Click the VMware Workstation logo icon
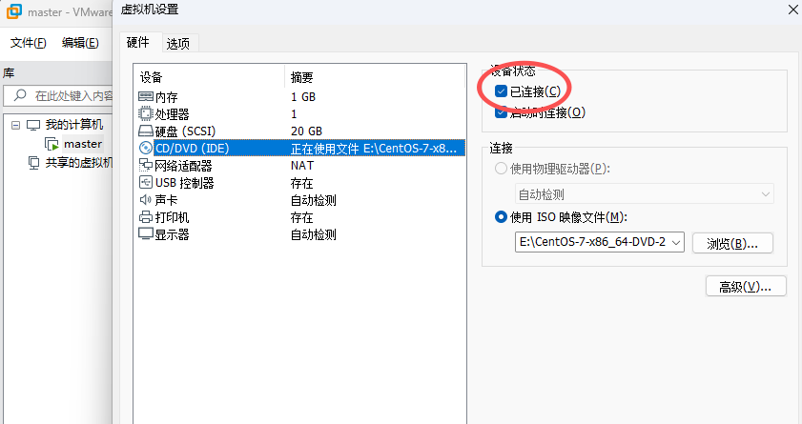 (x=14, y=11)
